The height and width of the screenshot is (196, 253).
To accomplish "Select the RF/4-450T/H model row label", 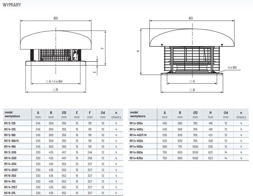I will pos(138,135).
